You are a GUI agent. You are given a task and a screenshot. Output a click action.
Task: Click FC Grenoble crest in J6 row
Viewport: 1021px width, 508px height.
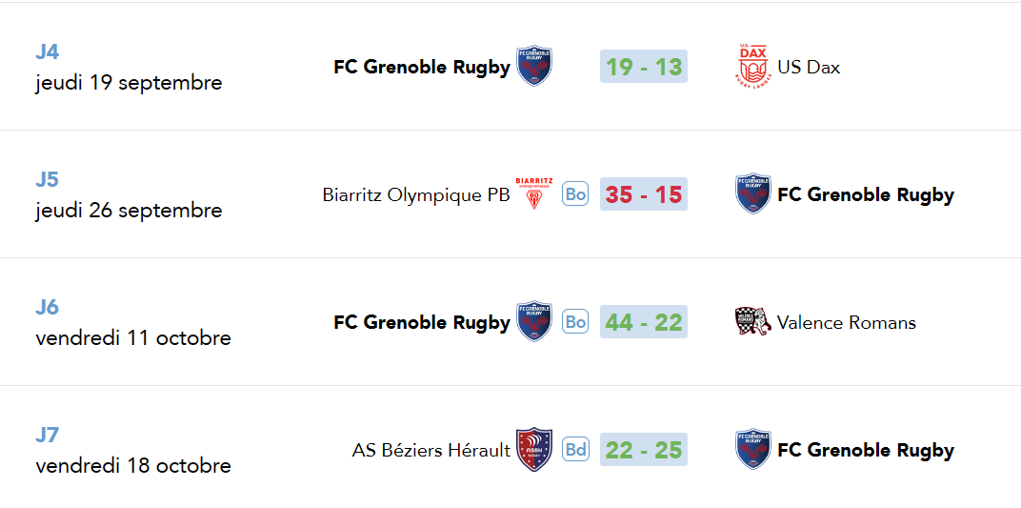click(534, 322)
